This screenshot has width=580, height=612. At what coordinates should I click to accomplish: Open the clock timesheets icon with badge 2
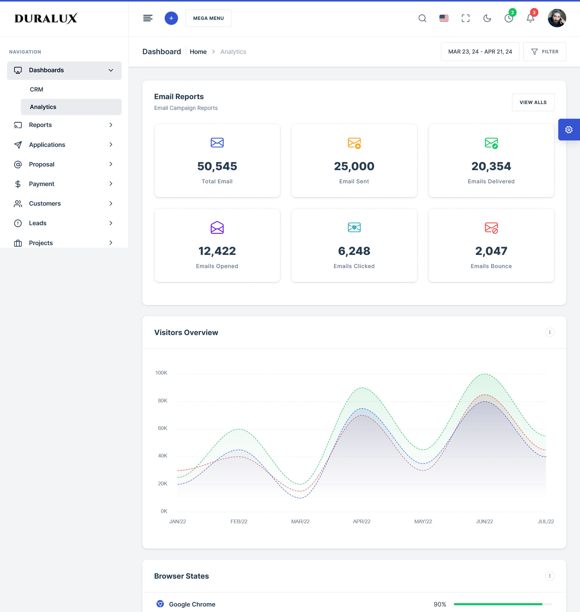(x=509, y=18)
